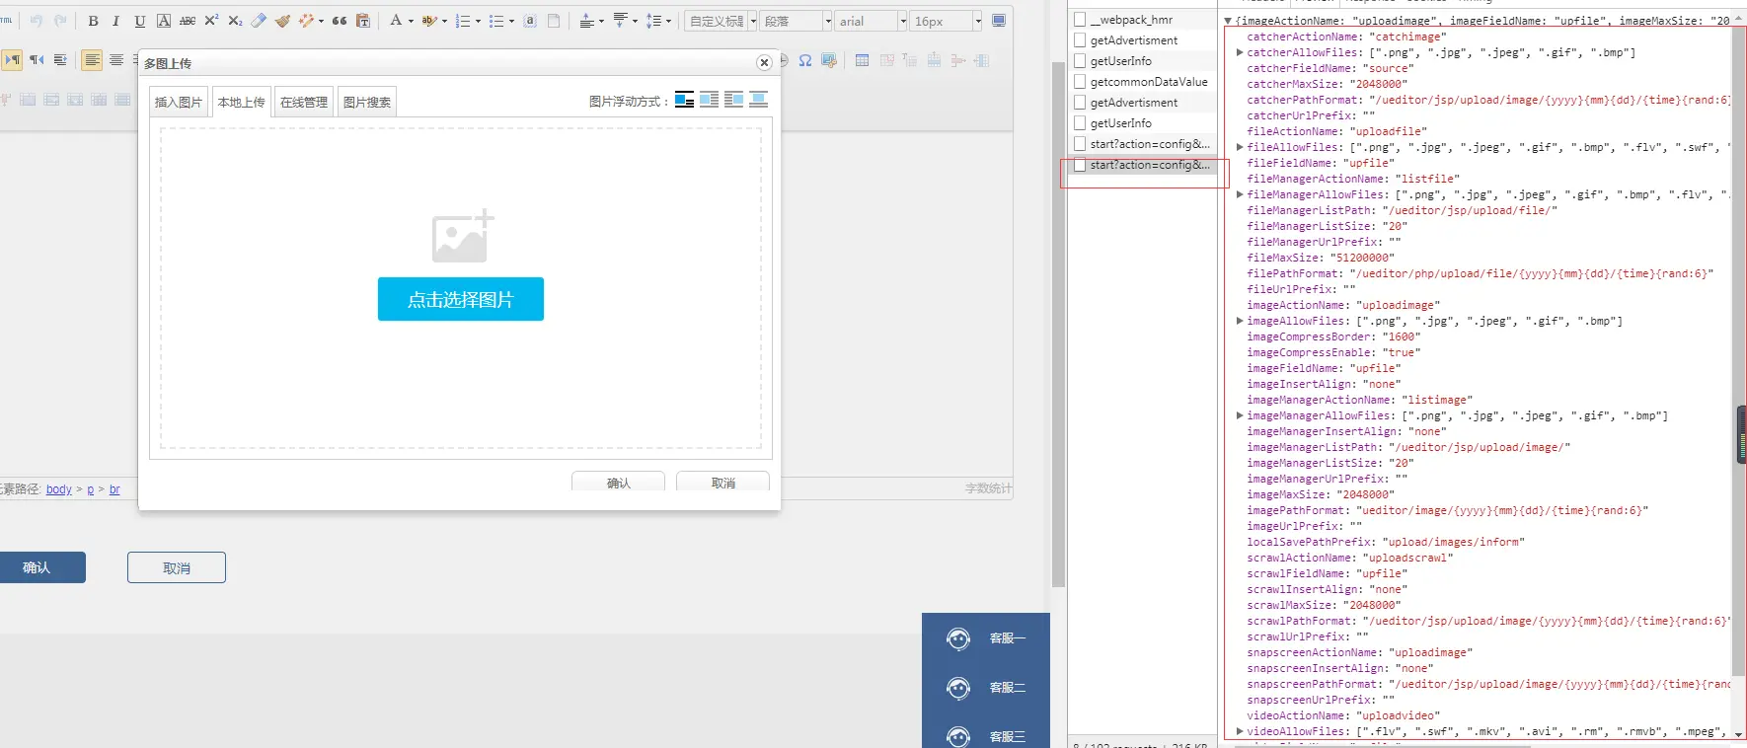Choose the fourth image float layout option
Screen dimensions: 1747x748
[x=758, y=100]
